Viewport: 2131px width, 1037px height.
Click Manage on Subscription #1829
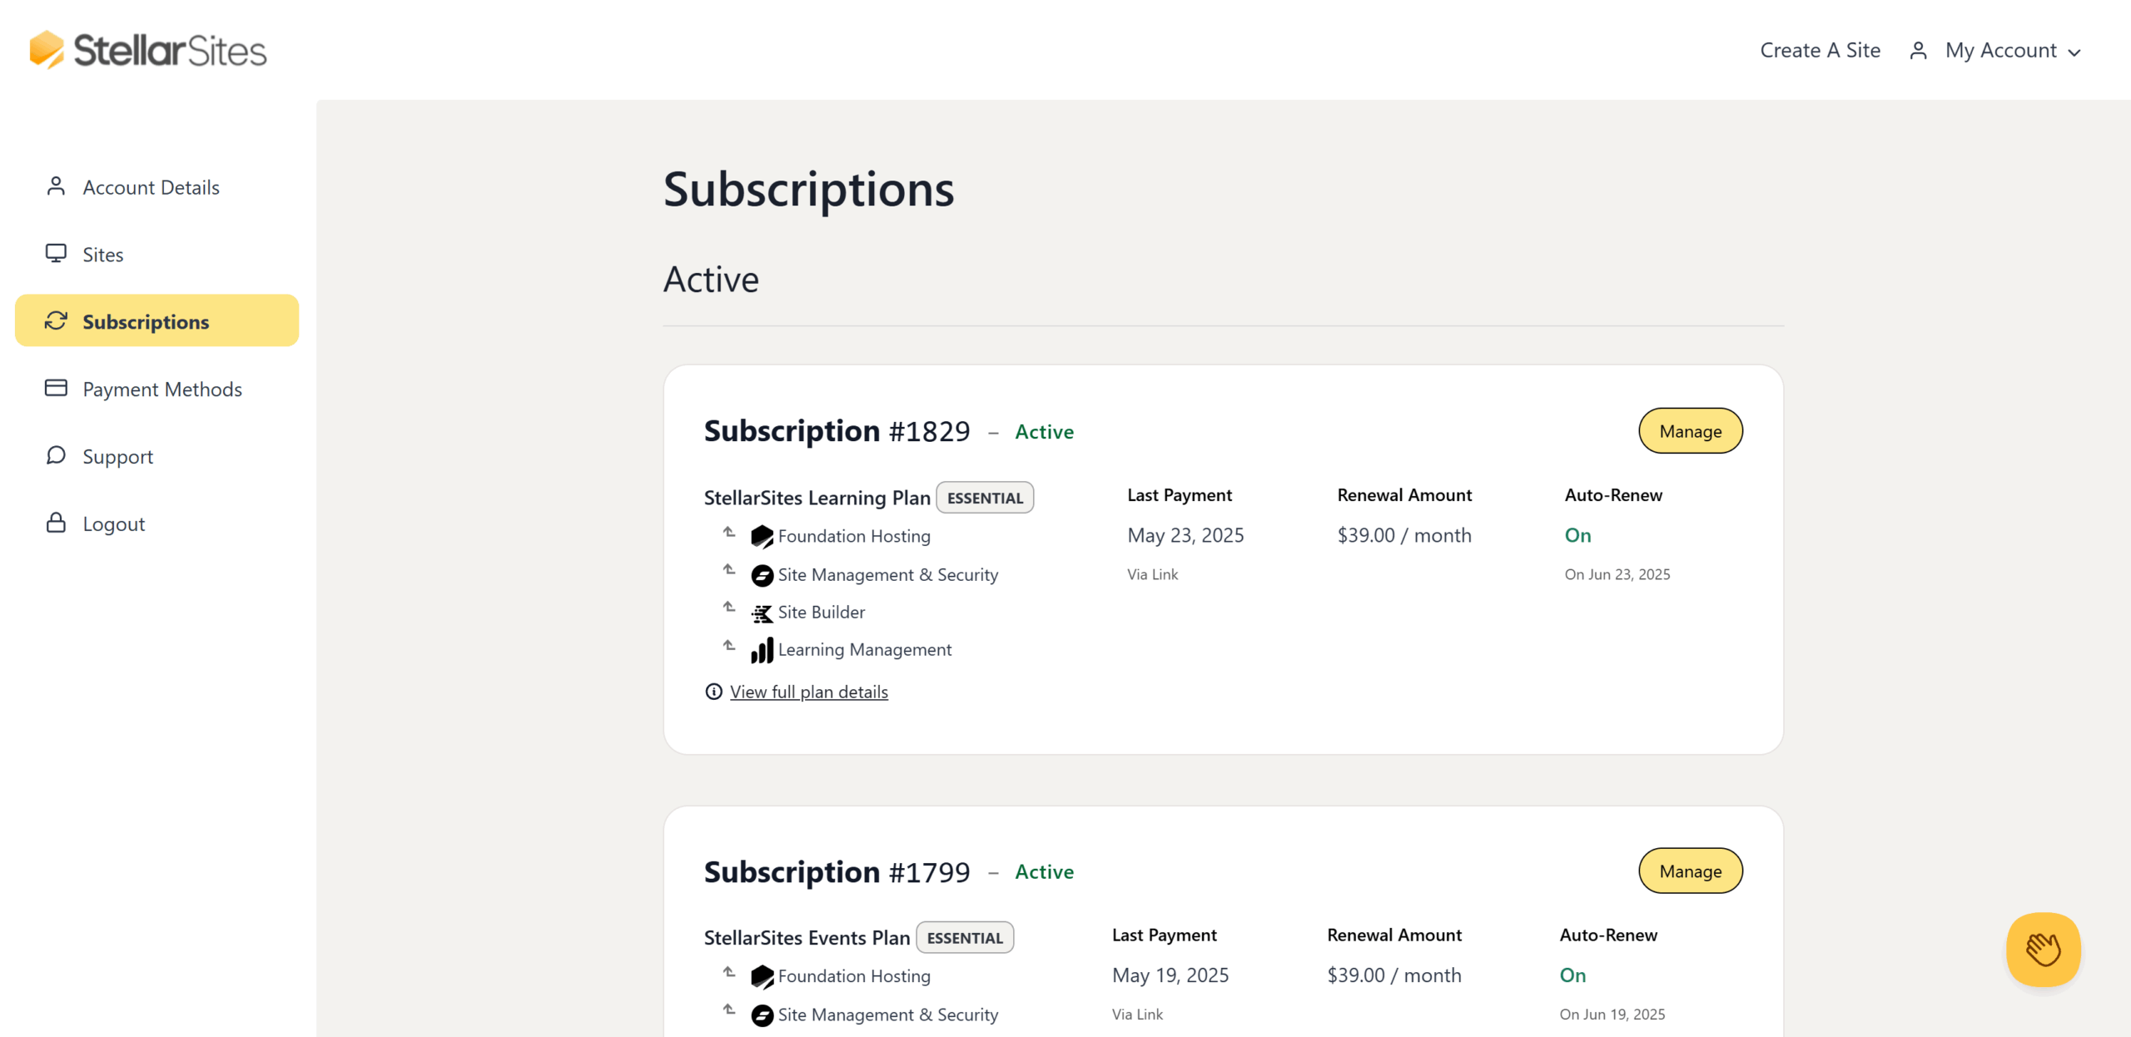click(1690, 430)
